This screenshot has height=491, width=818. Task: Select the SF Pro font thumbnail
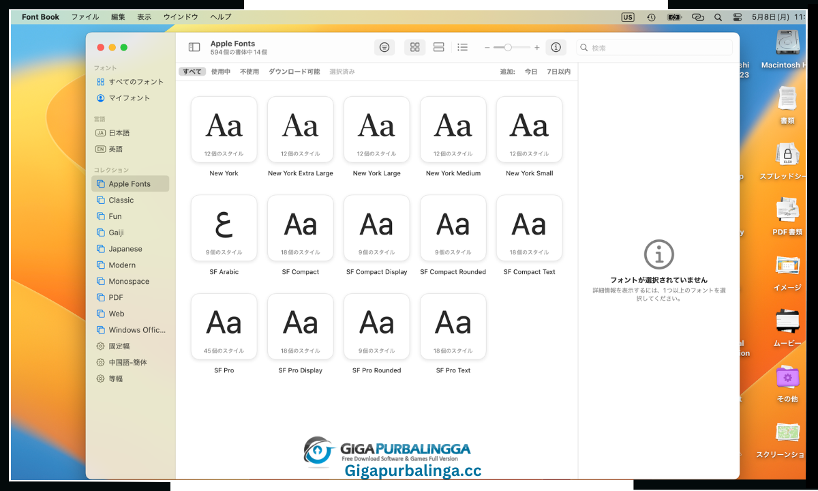224,327
